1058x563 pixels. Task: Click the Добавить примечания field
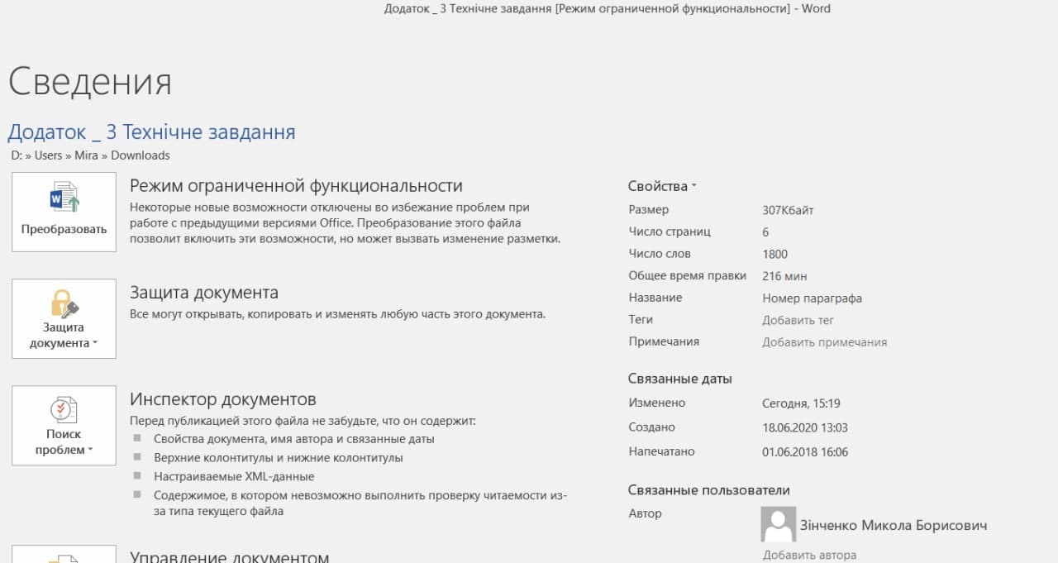click(x=824, y=341)
